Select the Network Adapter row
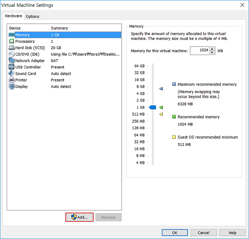This screenshot has width=249, height=239. (x=65, y=60)
